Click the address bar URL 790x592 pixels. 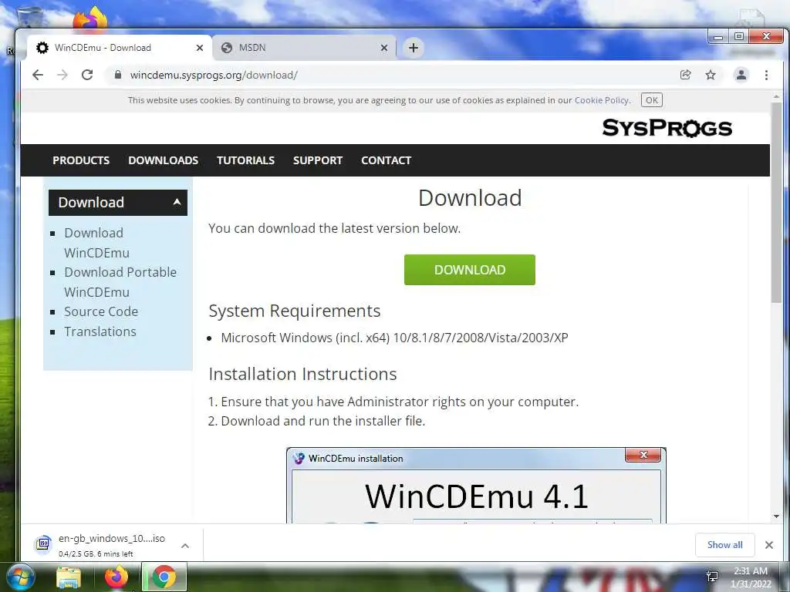[x=214, y=75]
